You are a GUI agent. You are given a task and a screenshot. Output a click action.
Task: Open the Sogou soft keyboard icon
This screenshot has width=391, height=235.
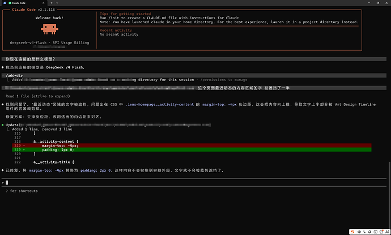pyautogui.click(x=376, y=232)
